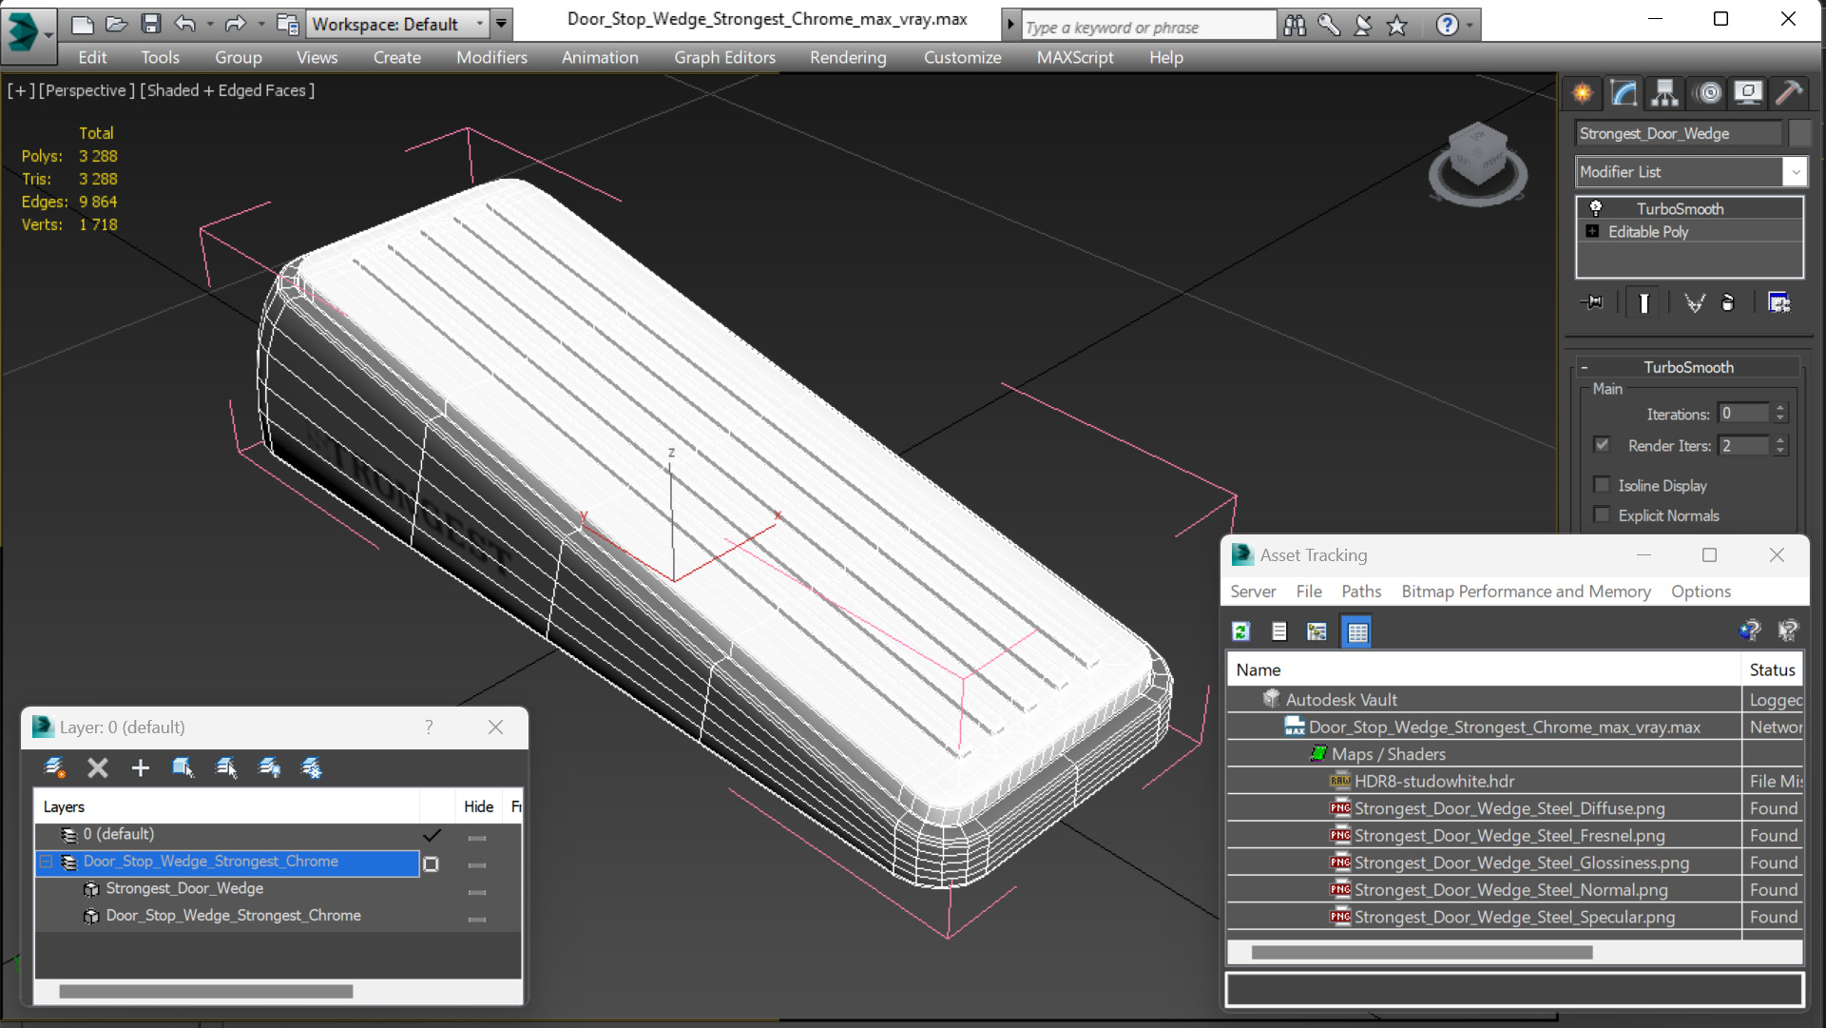Toggle the TurboSmooth modifier lightbulb
The width and height of the screenshot is (1826, 1028).
(1596, 208)
